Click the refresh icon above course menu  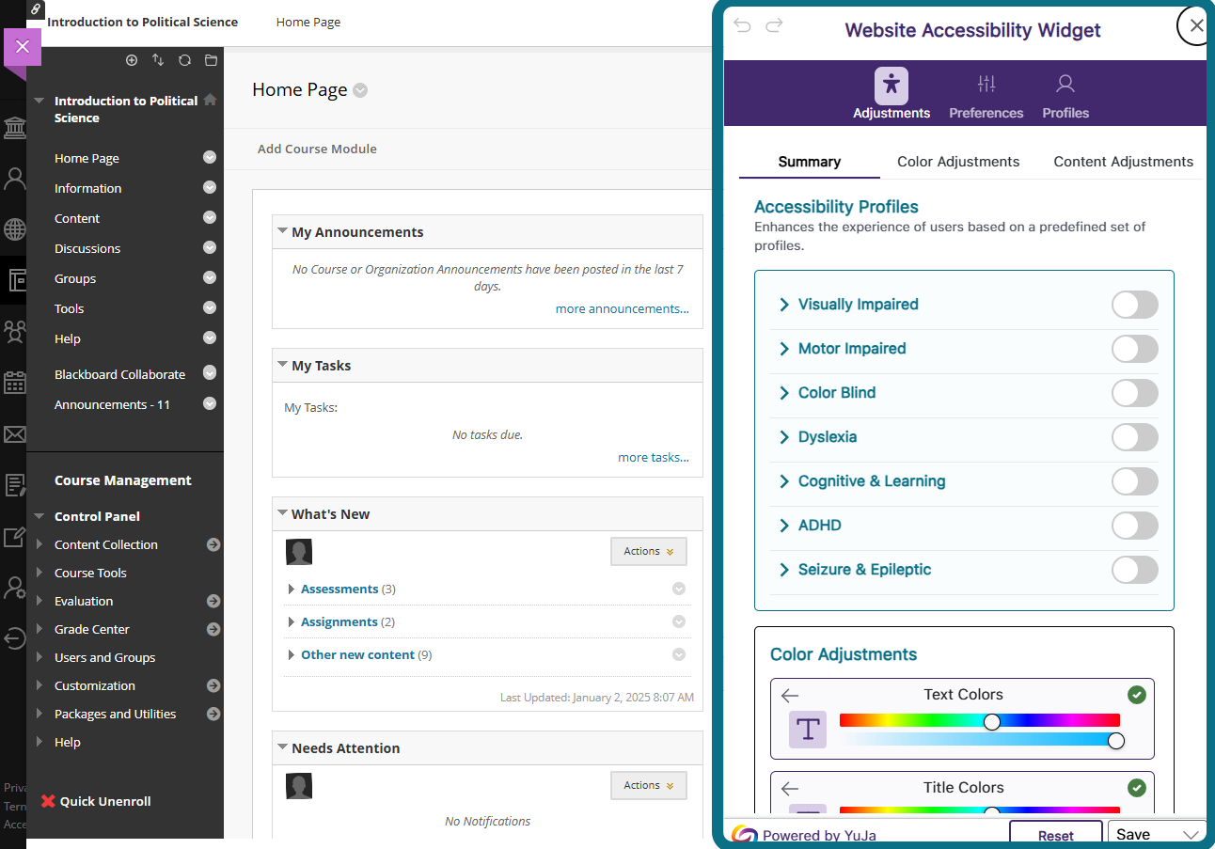point(184,60)
